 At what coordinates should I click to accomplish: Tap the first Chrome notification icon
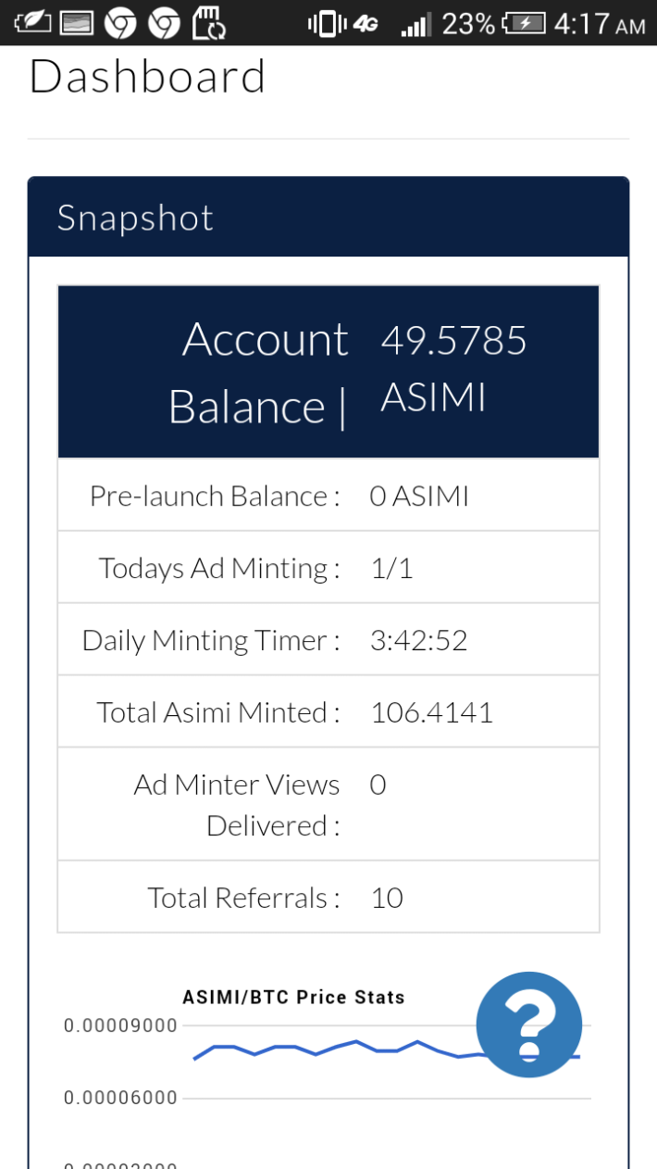pyautogui.click(x=120, y=23)
